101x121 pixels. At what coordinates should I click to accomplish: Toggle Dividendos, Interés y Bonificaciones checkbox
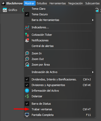coord(27,79)
